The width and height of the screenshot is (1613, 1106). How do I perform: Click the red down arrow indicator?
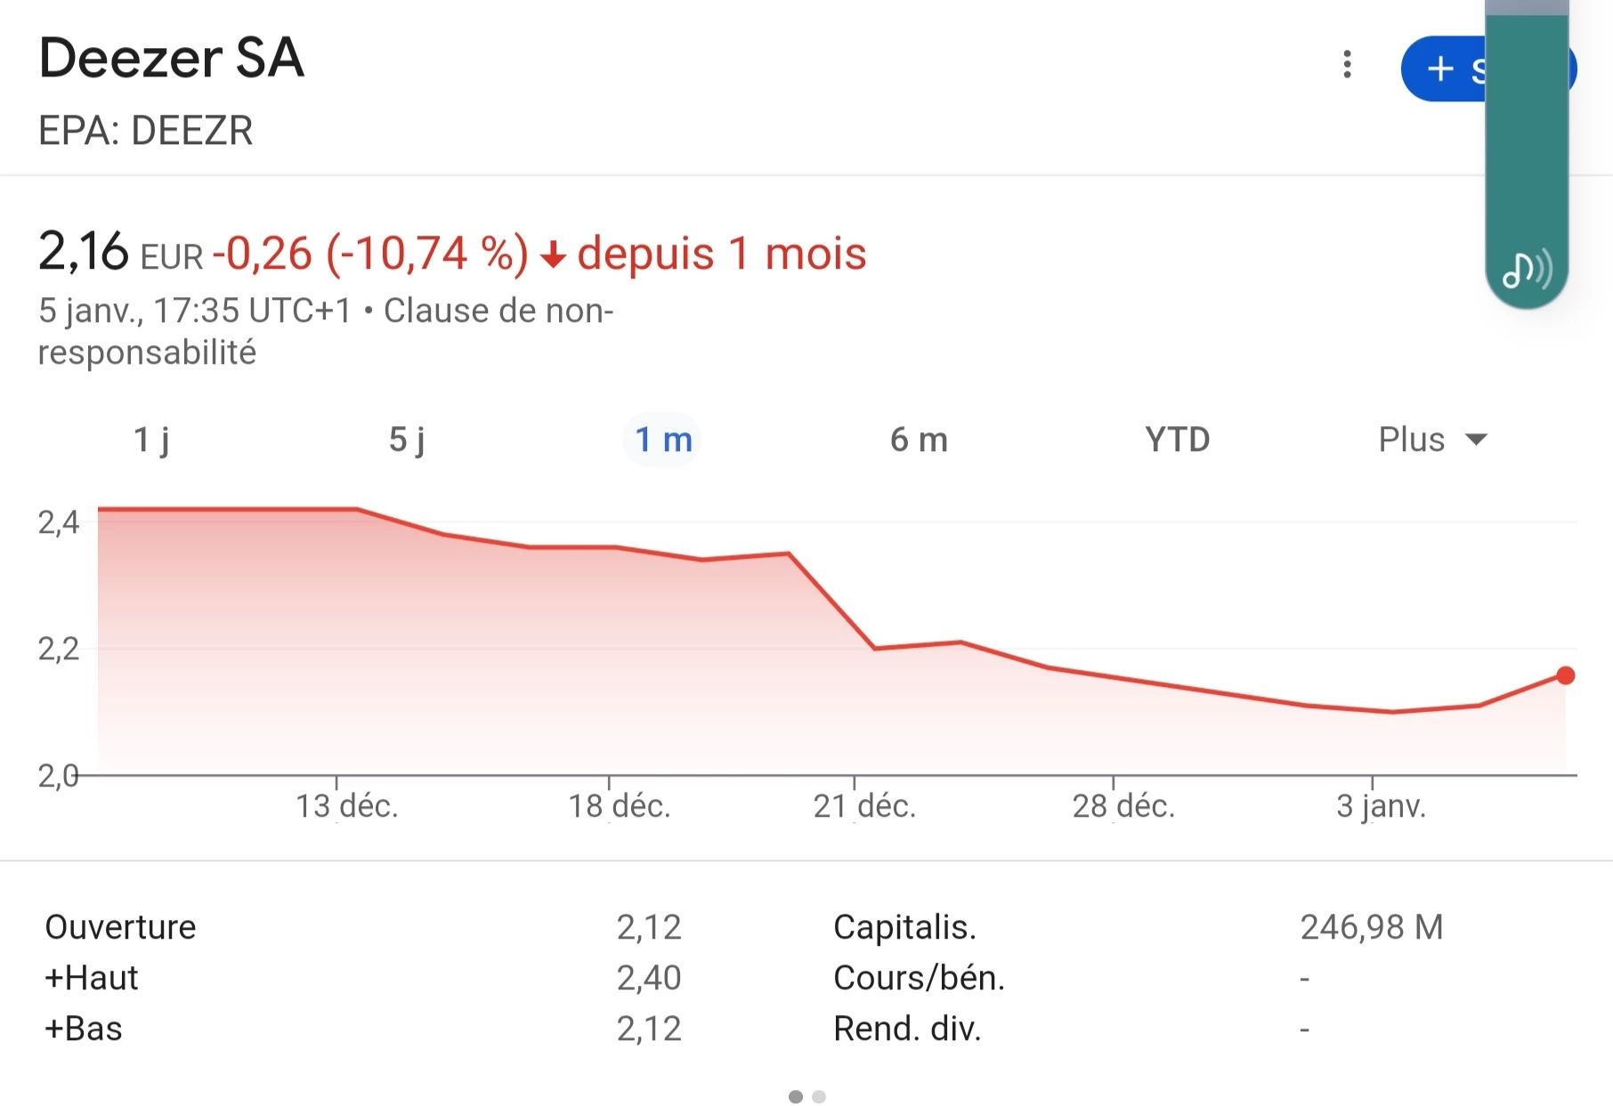coord(553,255)
